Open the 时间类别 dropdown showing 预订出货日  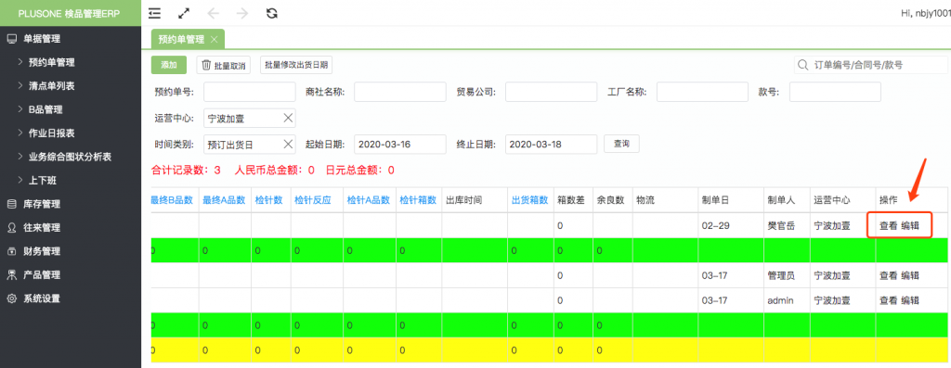(249, 144)
